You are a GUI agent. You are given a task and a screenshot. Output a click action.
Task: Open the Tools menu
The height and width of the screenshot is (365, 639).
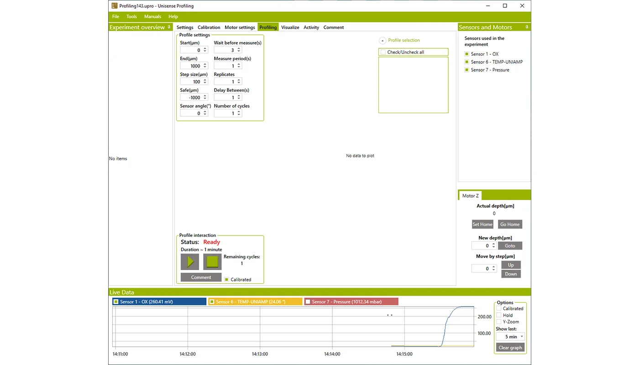point(131,16)
